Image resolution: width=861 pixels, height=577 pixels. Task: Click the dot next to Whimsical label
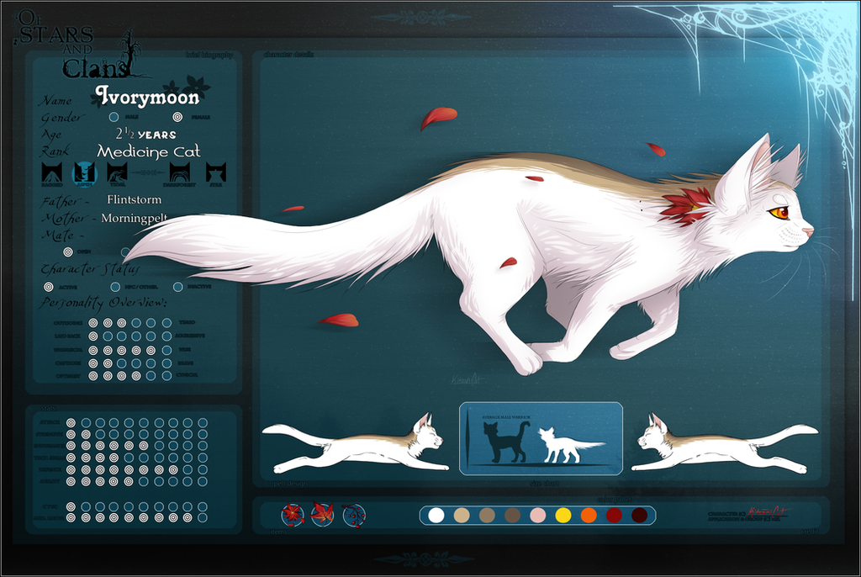(93, 350)
